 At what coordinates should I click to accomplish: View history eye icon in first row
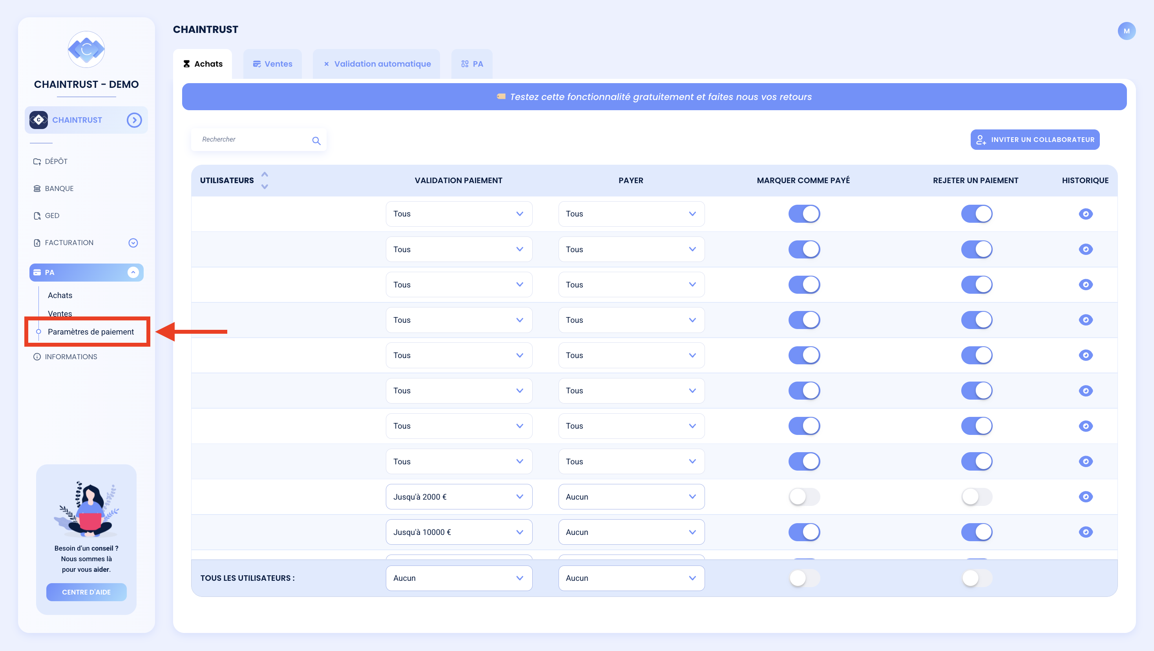[1085, 214]
